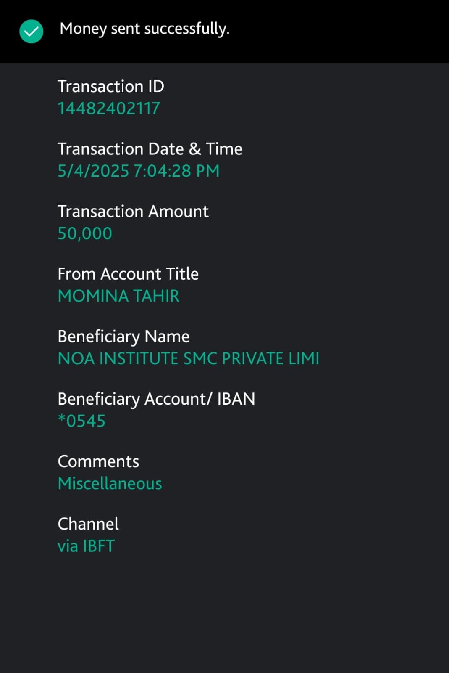The height and width of the screenshot is (673, 449).
Task: Select the Miscellaneous comment value
Action: click(x=110, y=484)
